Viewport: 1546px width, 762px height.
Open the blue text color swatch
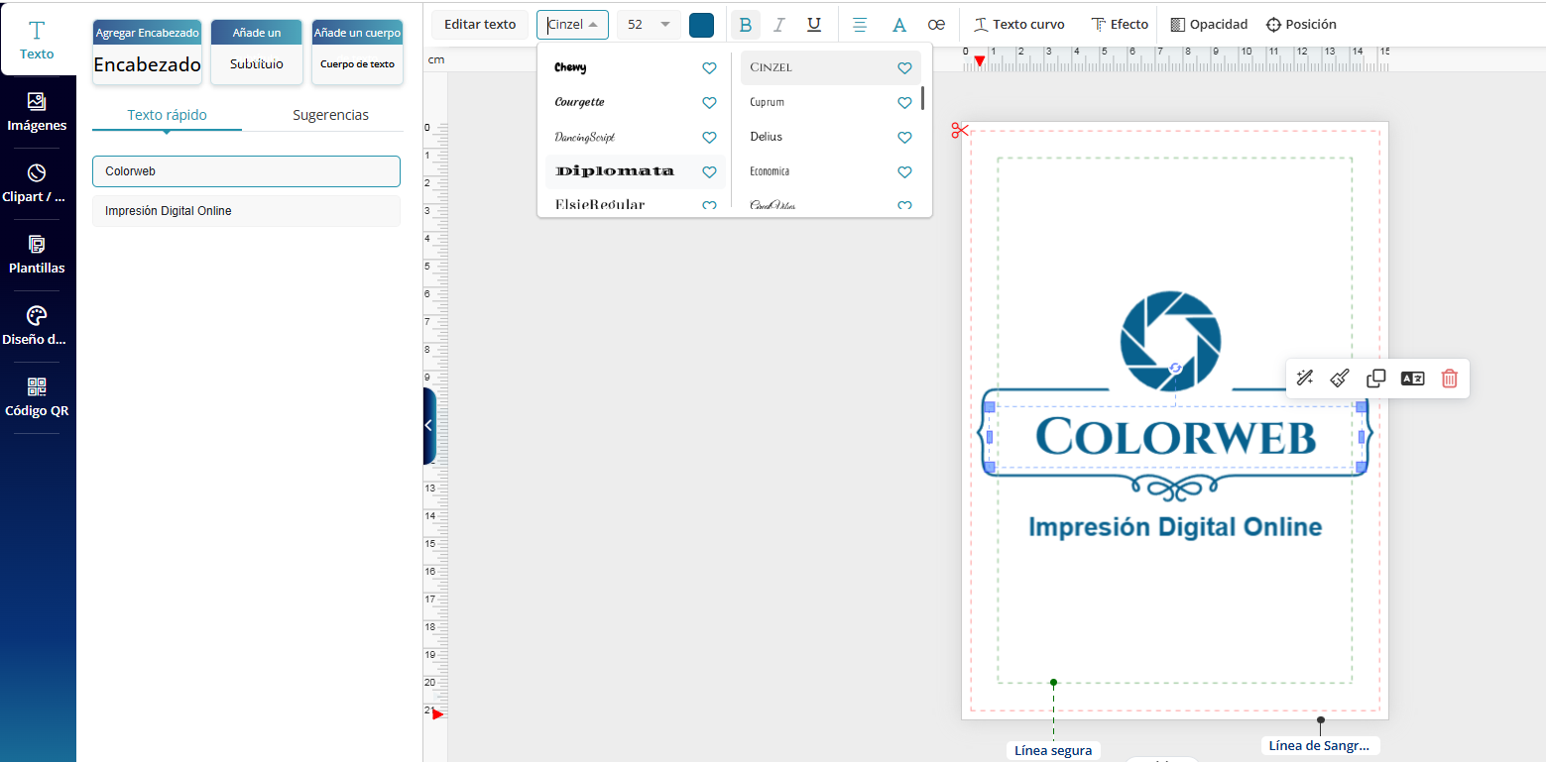[701, 25]
